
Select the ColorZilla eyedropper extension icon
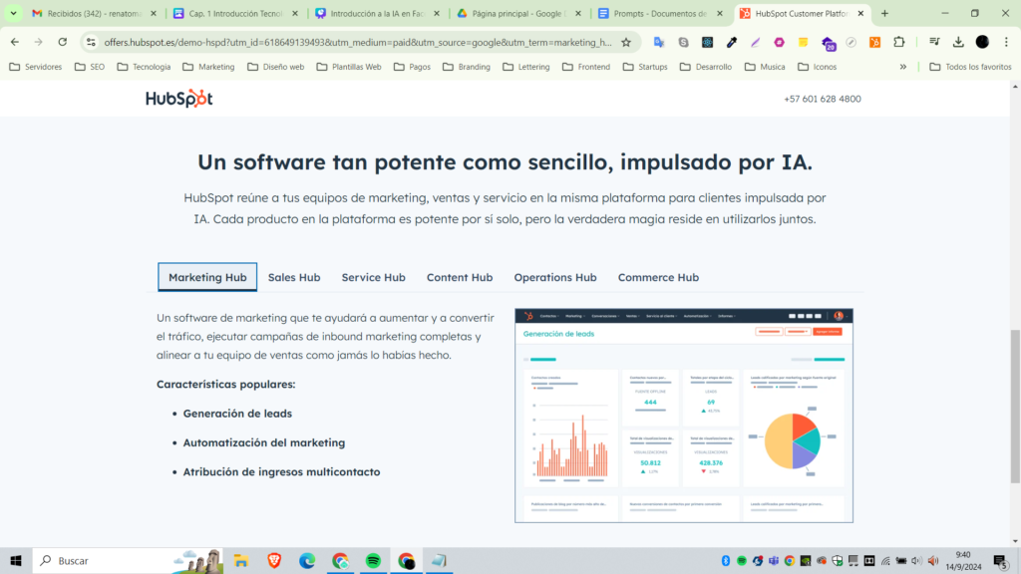pyautogui.click(x=731, y=42)
